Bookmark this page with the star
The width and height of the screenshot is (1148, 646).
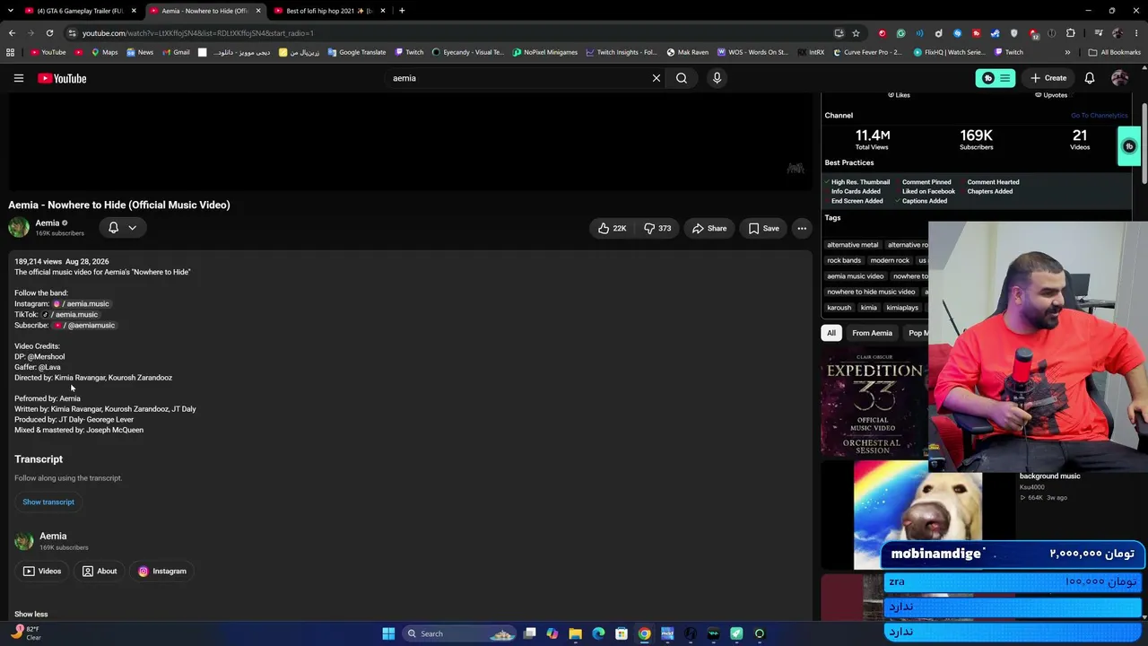(x=856, y=33)
